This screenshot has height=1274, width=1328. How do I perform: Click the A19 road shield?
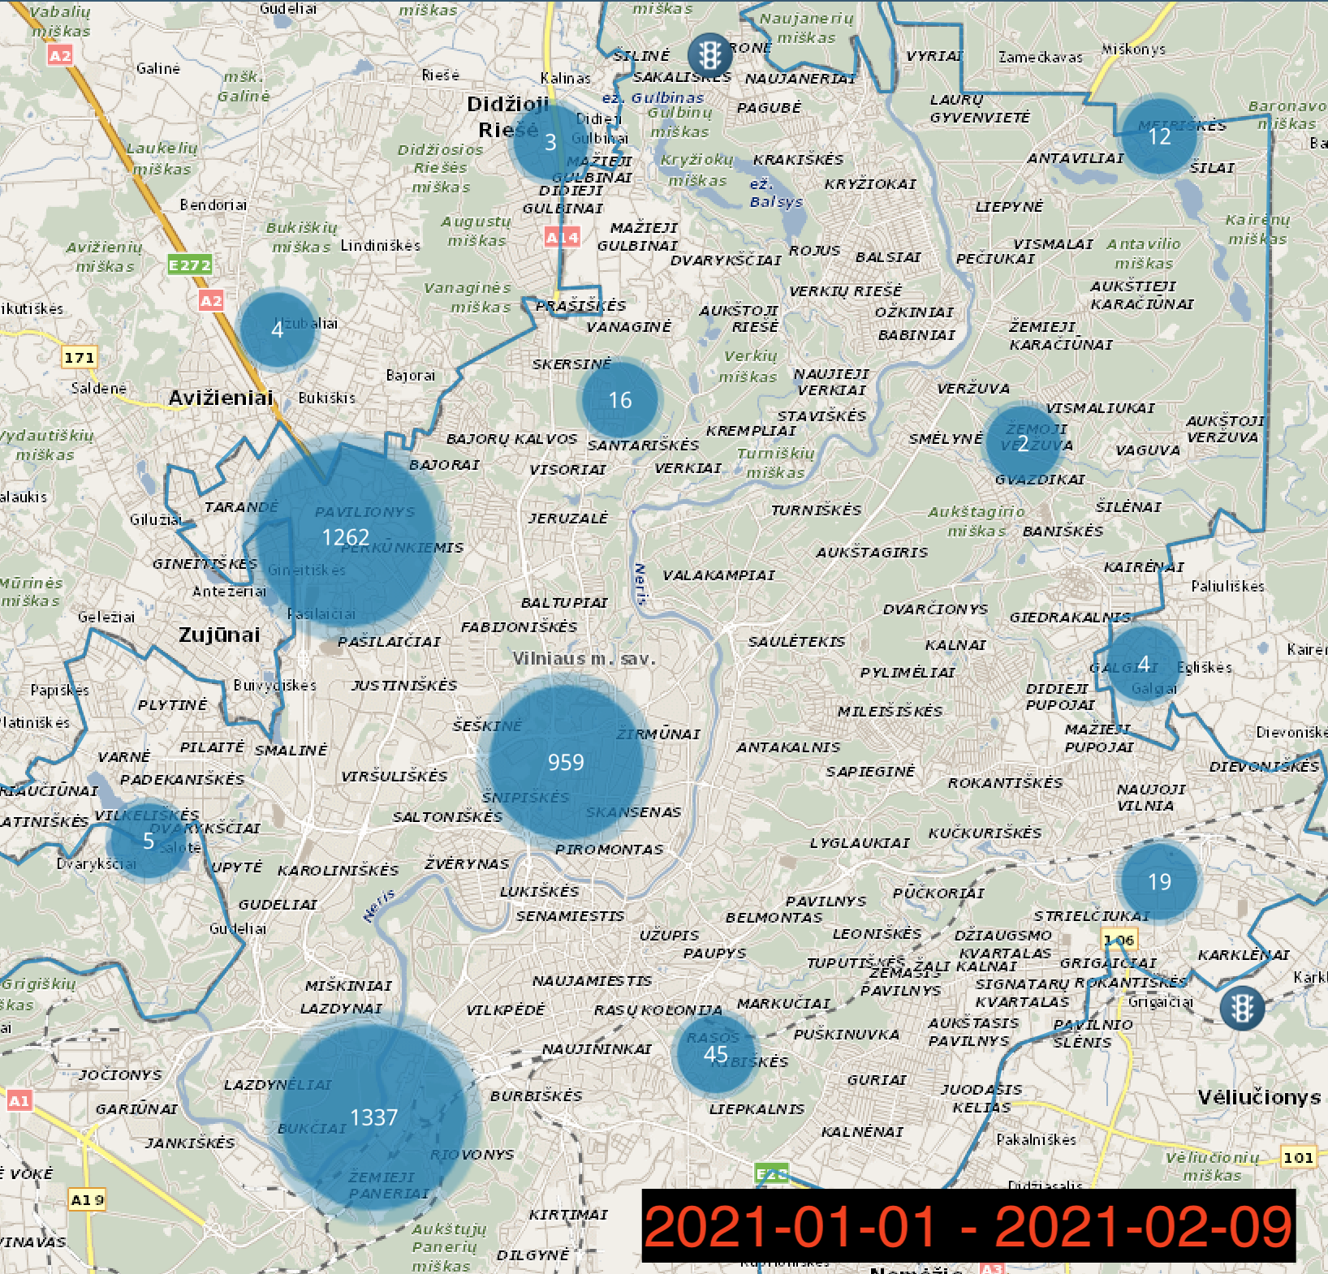click(x=87, y=1199)
